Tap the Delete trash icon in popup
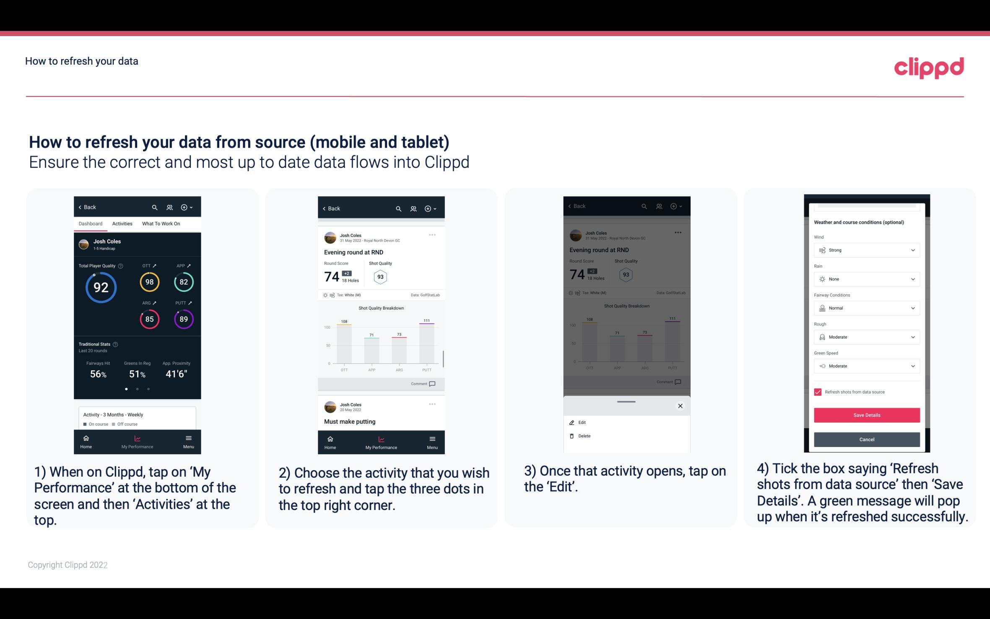The image size is (990, 619). point(572,436)
